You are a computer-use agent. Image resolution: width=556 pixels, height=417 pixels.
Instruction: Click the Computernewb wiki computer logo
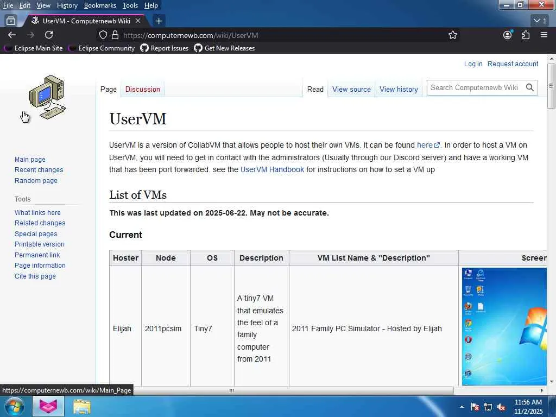click(x=48, y=97)
